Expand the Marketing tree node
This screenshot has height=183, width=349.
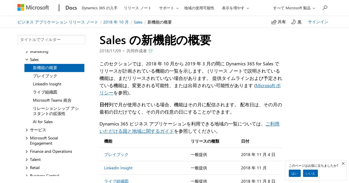tap(27, 51)
